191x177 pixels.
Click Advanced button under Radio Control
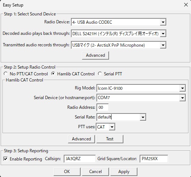pyautogui.click(x=81, y=139)
